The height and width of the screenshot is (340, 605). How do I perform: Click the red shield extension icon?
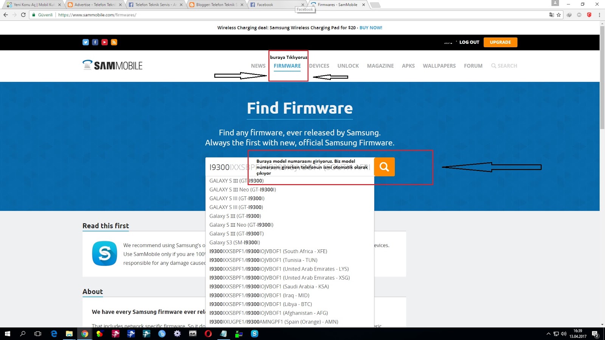pyautogui.click(x=589, y=15)
